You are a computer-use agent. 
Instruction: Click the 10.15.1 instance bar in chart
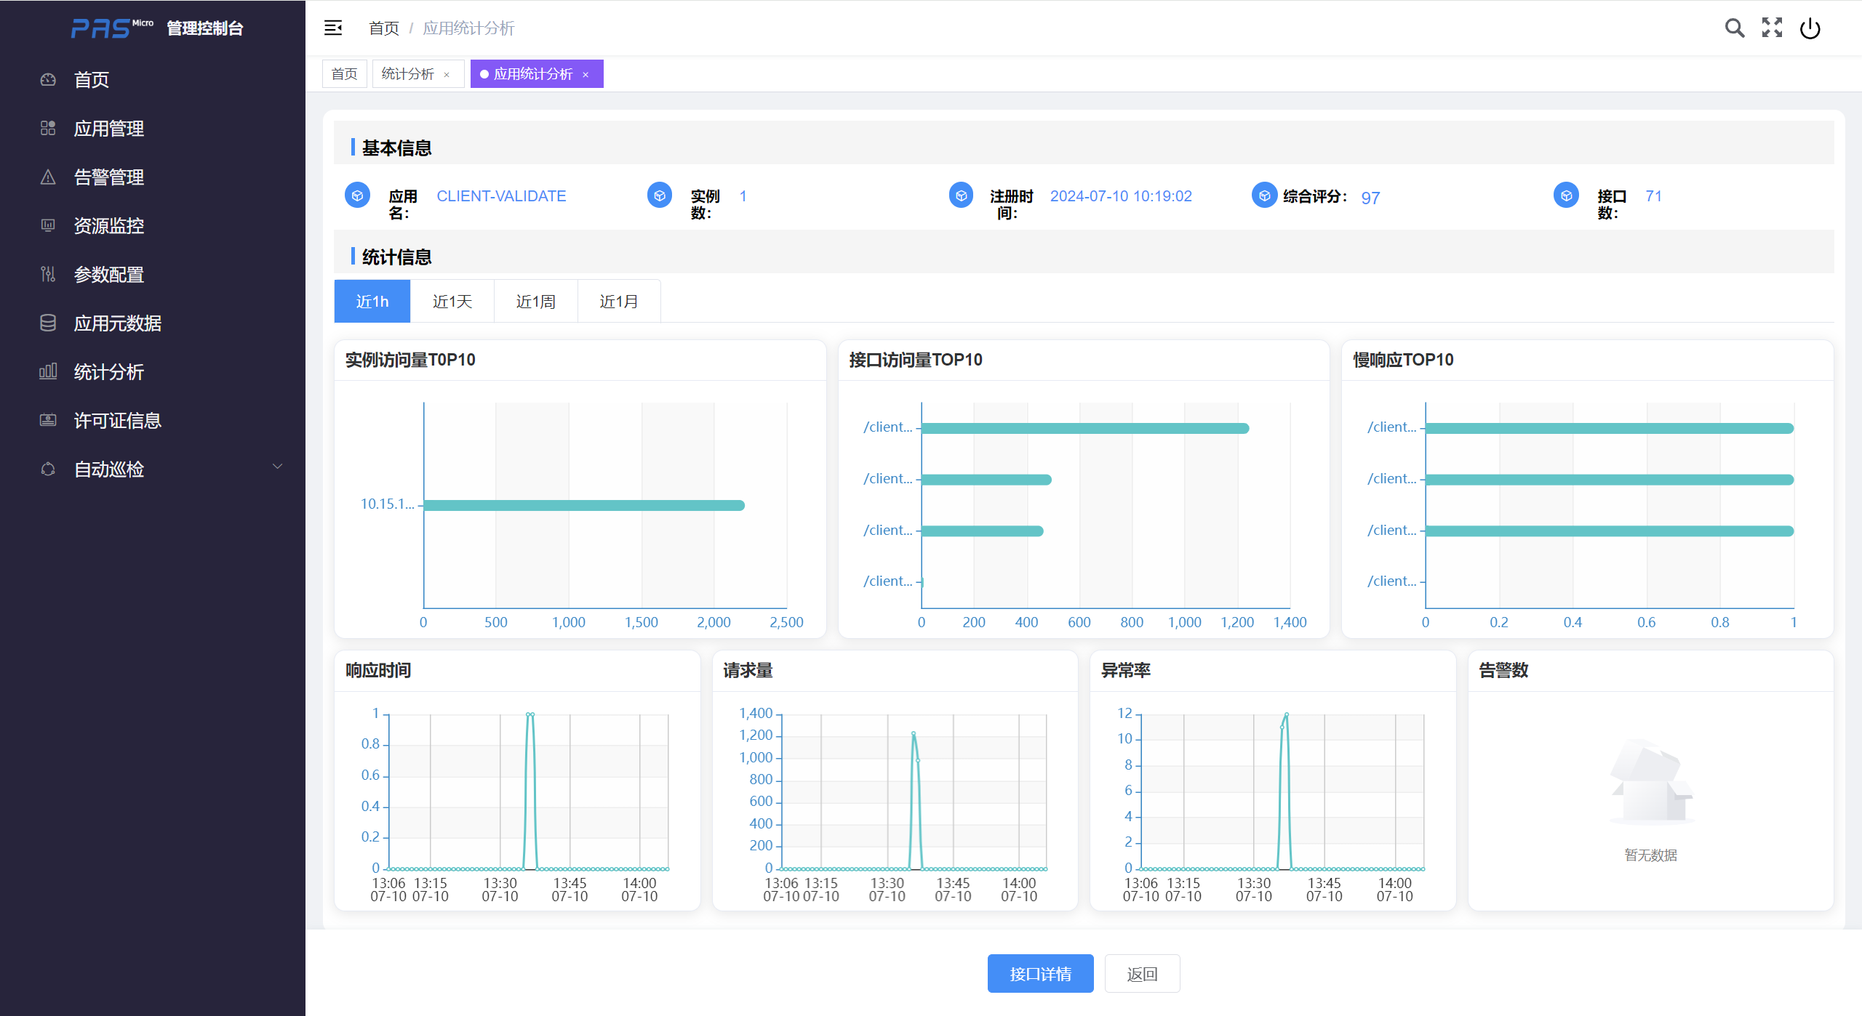point(583,505)
